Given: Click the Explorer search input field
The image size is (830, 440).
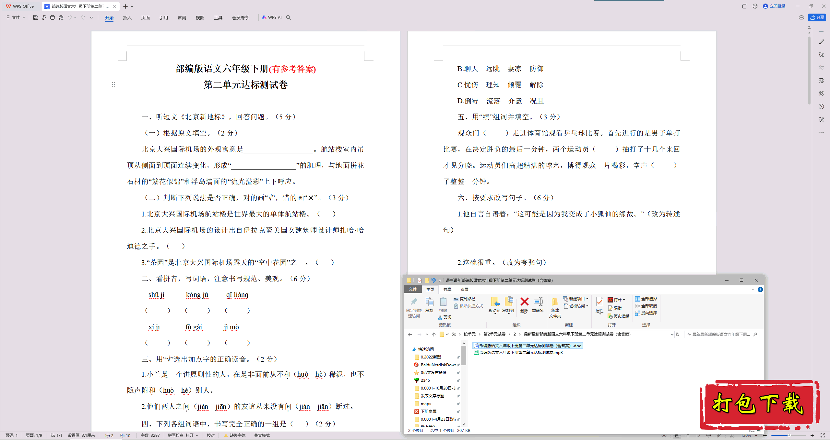Looking at the screenshot, I should coord(719,334).
